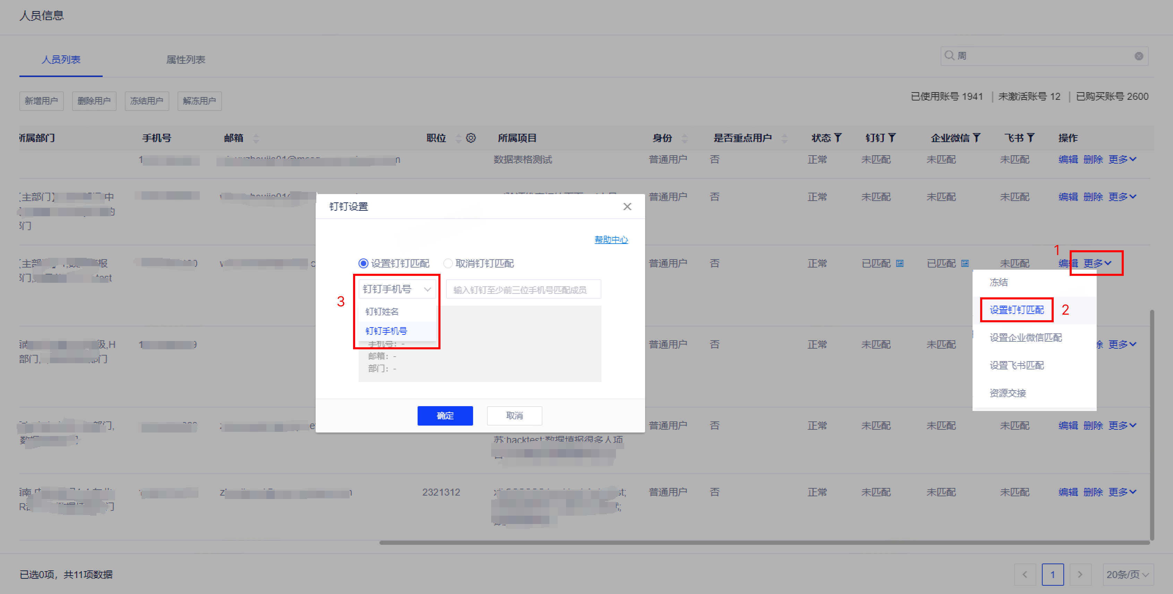Select the 取消钉钉匹配 radio button
The image size is (1173, 594).
click(448, 263)
